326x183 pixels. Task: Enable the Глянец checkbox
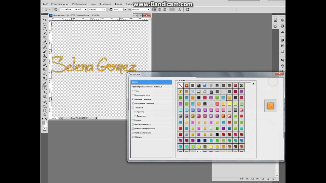tap(133, 120)
